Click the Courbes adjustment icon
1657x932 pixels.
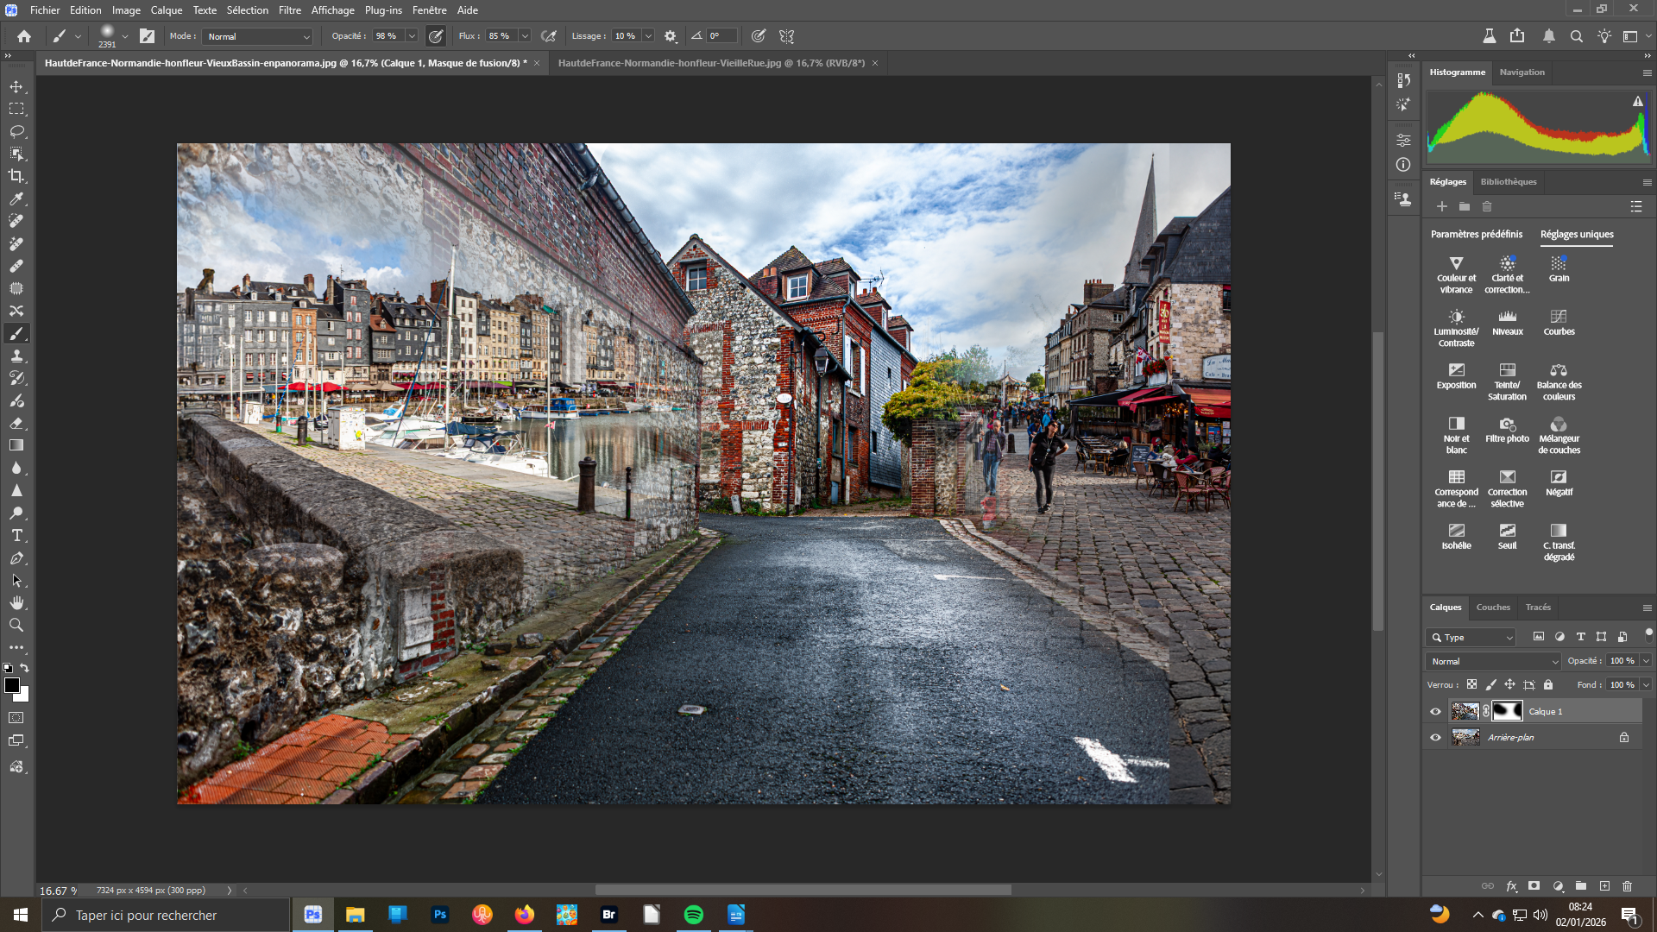coord(1559,317)
